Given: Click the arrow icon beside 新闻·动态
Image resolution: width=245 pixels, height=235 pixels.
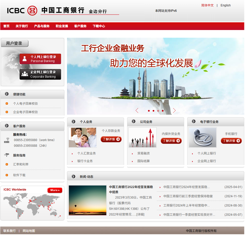Looking at the screenshot, I should pyautogui.click(x=73, y=177).
